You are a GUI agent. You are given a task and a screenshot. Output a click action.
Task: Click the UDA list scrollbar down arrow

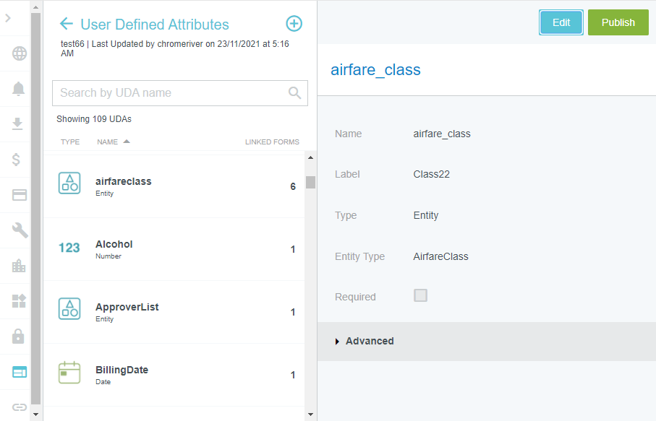(x=310, y=415)
